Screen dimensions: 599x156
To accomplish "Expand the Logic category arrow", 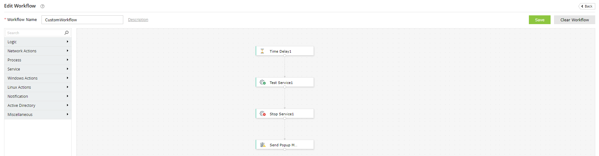I will coord(67,42).
